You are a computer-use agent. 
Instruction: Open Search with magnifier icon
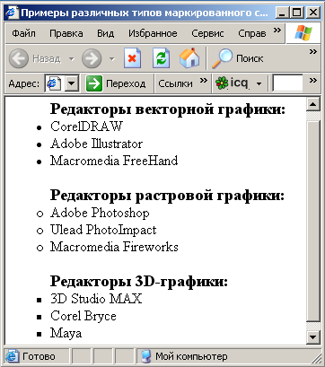222,58
